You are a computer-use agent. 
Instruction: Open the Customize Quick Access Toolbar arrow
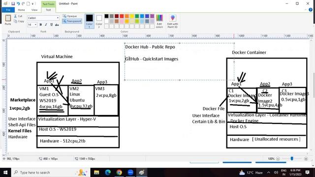pyautogui.click(x=32, y=3)
